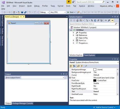Refresh the Solution Explorer
This screenshot has height=109, width=120.
(x=95, y=20)
